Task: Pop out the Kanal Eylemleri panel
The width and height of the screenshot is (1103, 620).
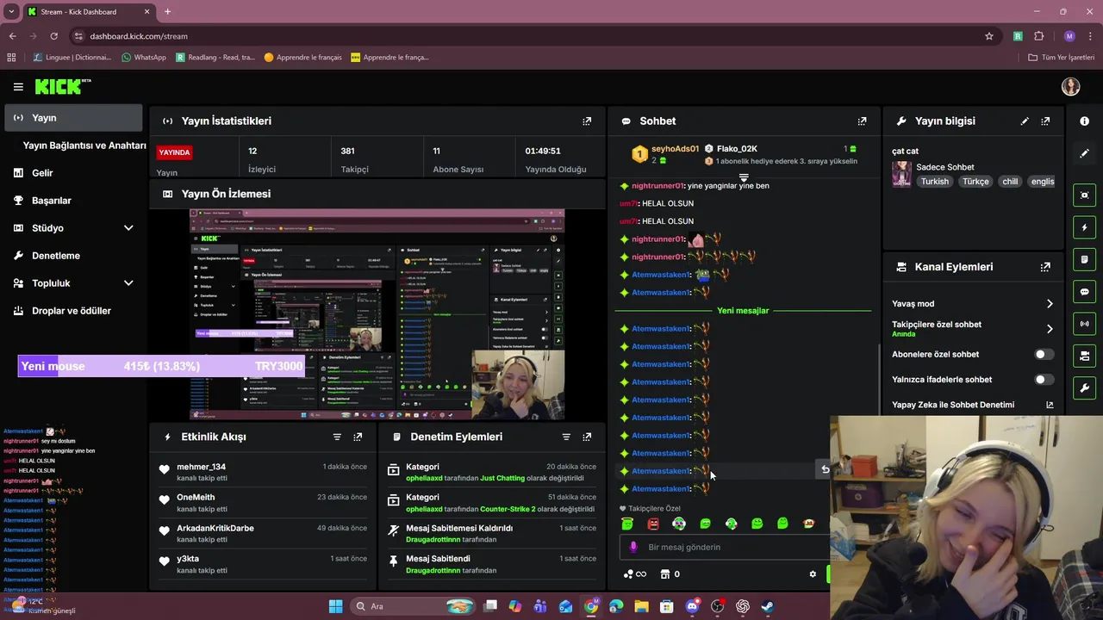Action: click(1045, 267)
